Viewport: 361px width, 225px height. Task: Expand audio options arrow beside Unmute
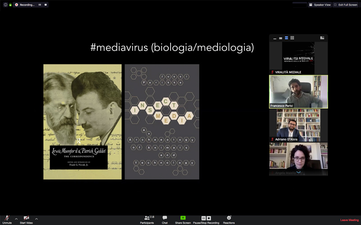coord(16,219)
